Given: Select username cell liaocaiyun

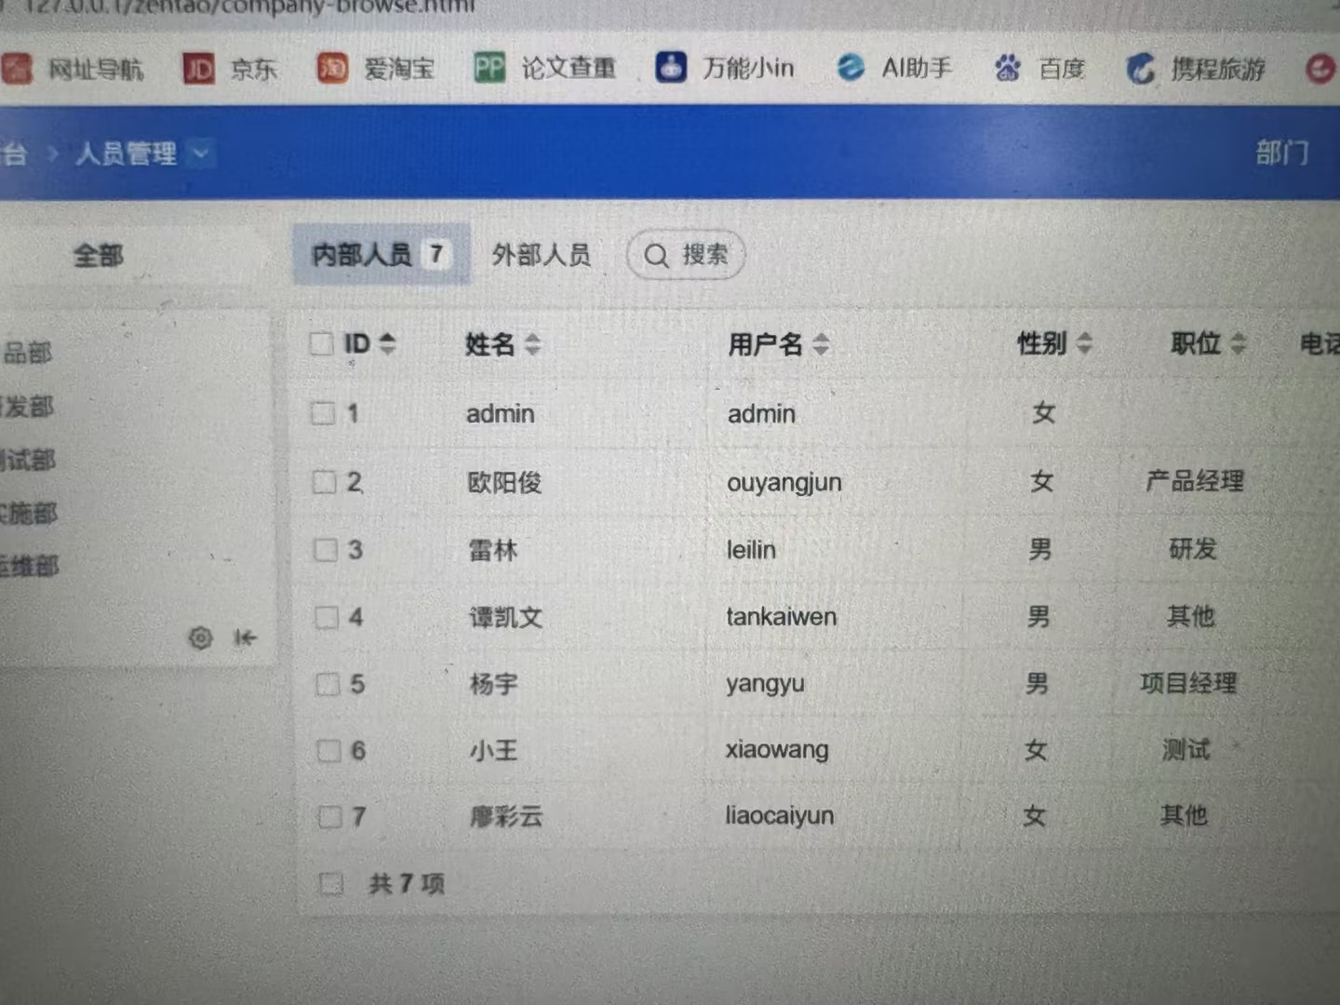Looking at the screenshot, I should pos(780,816).
